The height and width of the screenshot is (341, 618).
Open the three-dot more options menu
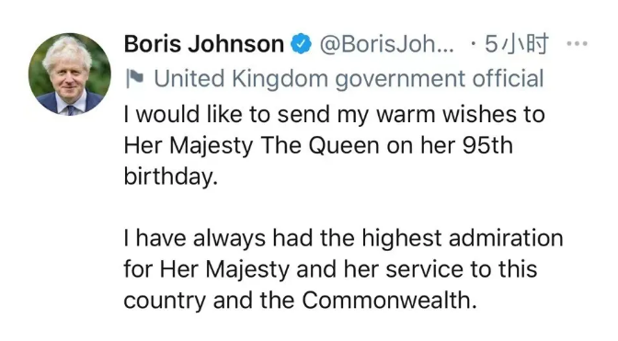[577, 44]
